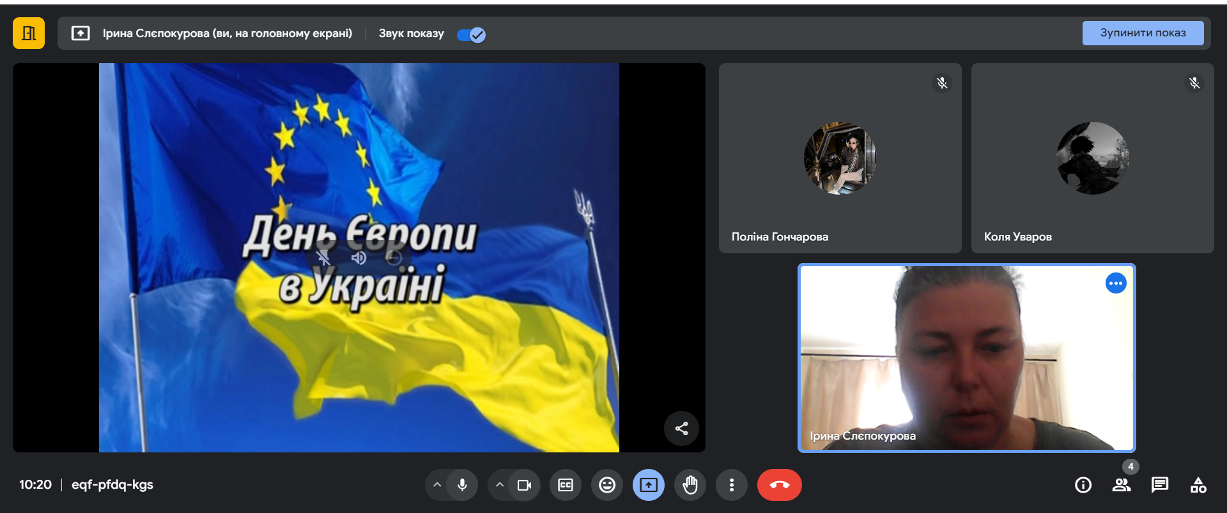Click the present screen button in toolbar

point(649,485)
